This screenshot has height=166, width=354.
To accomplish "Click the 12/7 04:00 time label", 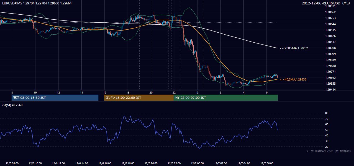I will (243, 164).
